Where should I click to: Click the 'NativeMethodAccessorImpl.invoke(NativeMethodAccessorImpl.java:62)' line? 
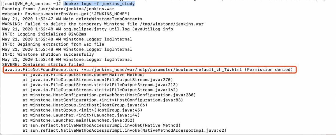(124, 130)
